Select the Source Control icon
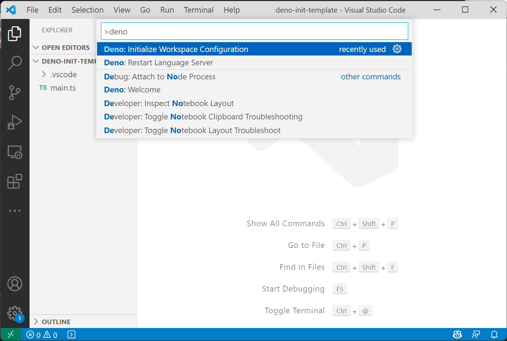The image size is (507, 341). (x=15, y=92)
